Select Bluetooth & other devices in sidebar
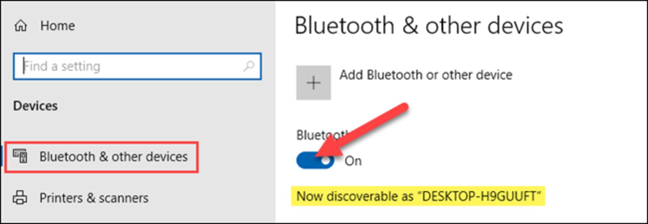Image resolution: width=648 pixels, height=224 pixels. pyautogui.click(x=113, y=157)
